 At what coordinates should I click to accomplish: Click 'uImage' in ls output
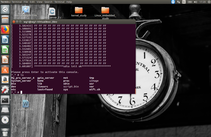tap(94, 81)
